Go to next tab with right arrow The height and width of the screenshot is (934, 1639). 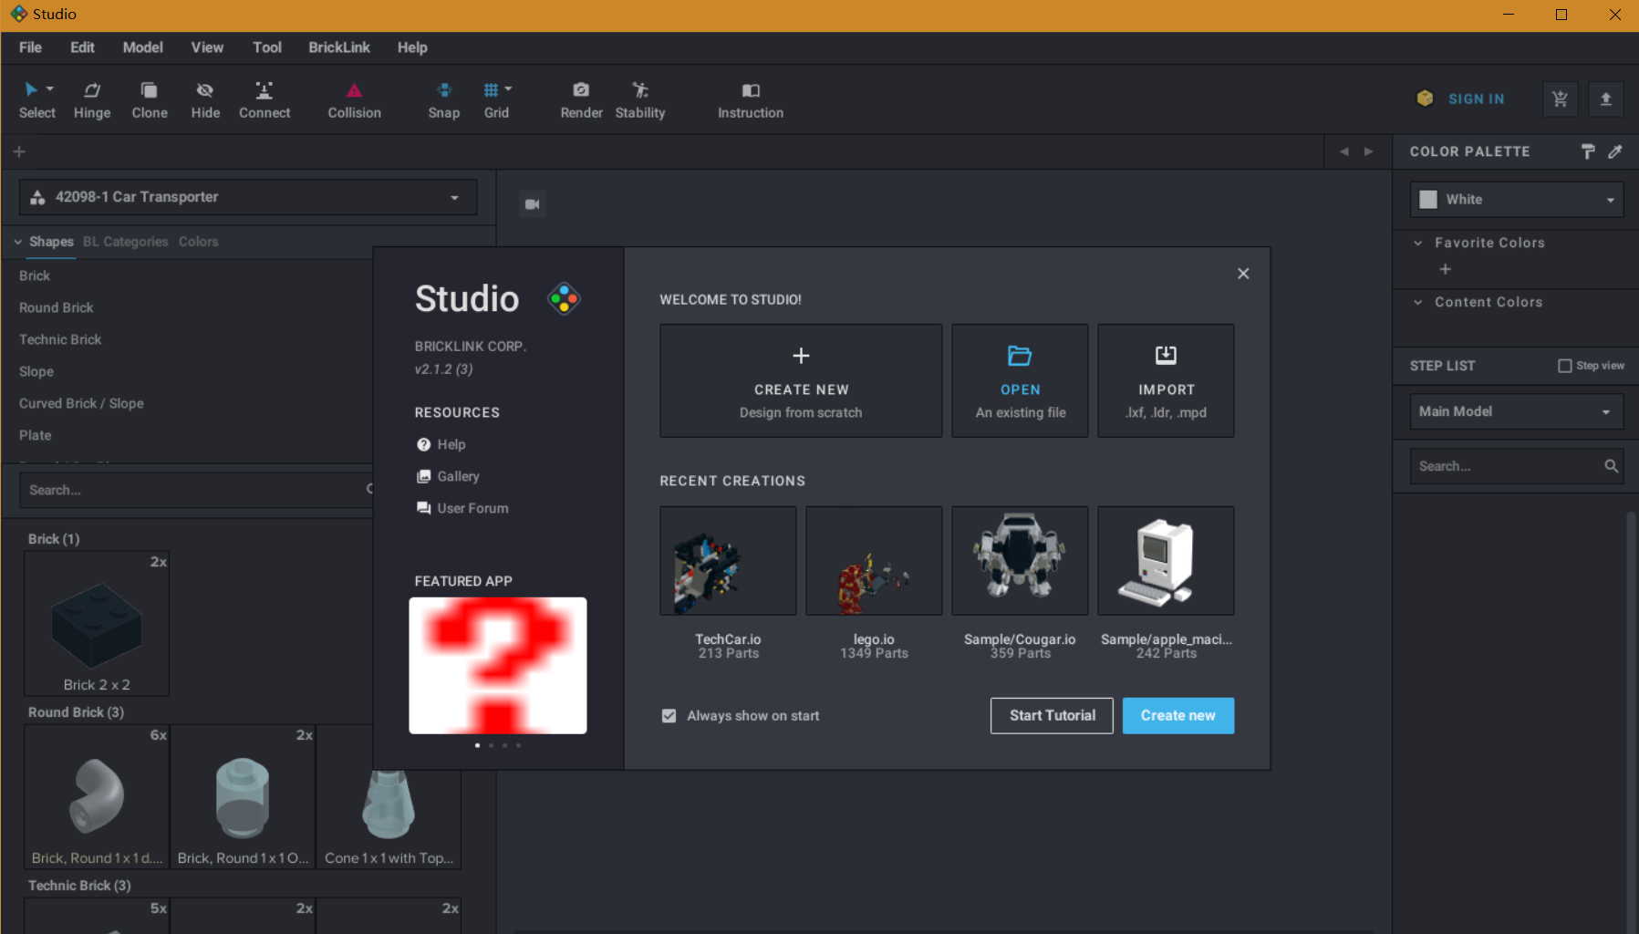1368,151
